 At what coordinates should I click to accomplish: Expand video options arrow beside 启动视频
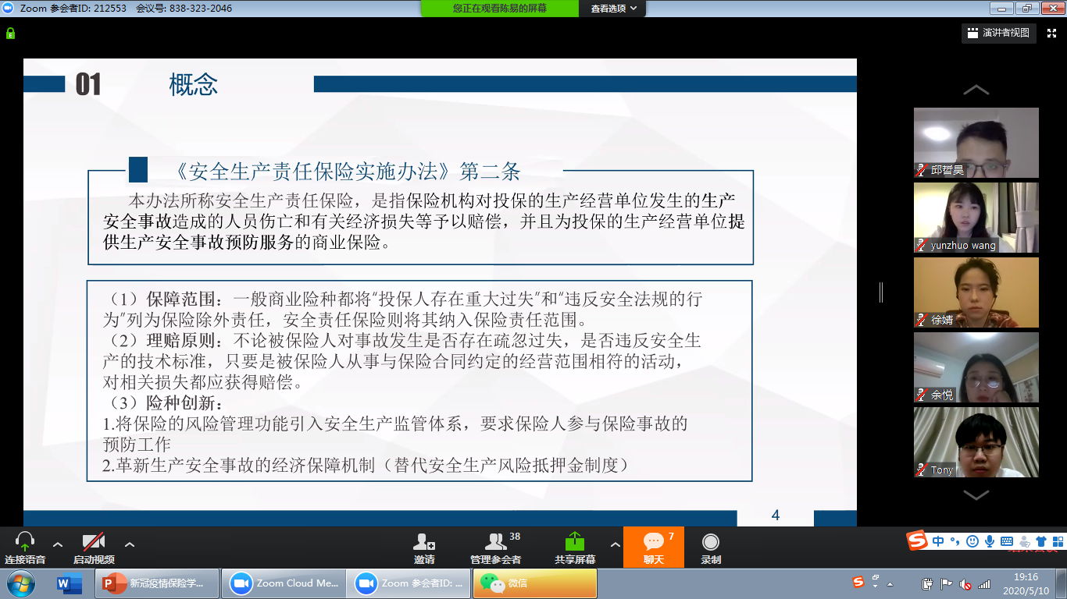pyautogui.click(x=130, y=544)
